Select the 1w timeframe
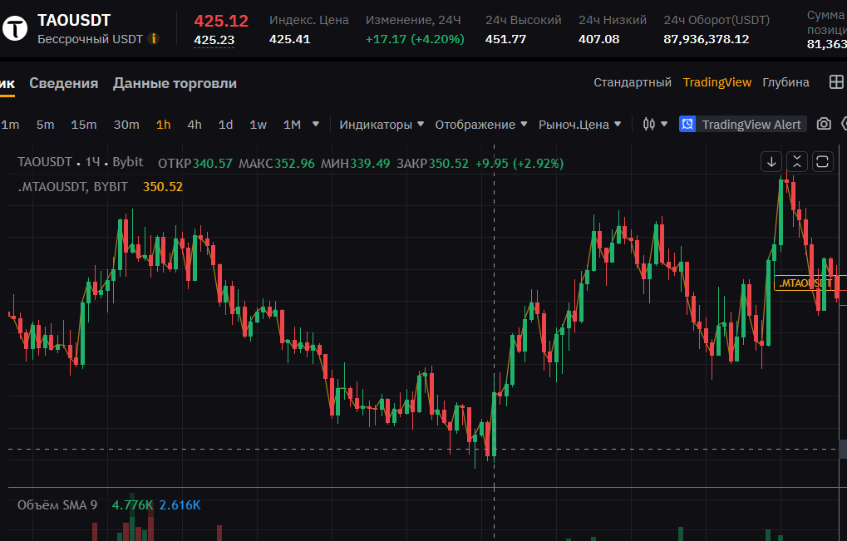847x541 pixels. click(x=259, y=125)
